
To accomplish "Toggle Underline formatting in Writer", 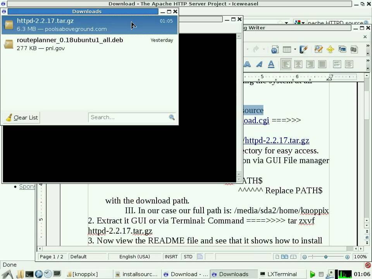I will pyautogui.click(x=271, y=64).
